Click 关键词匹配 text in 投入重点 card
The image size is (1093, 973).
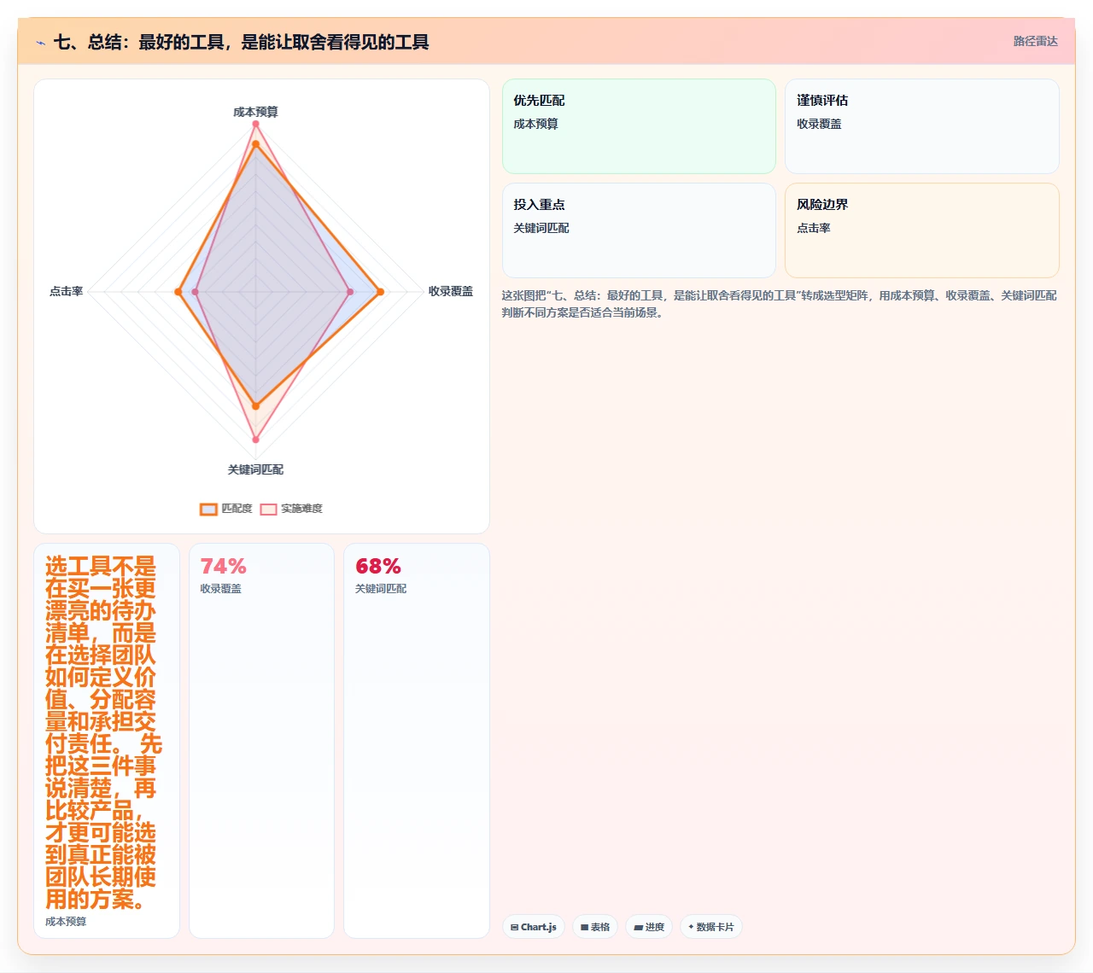541,228
